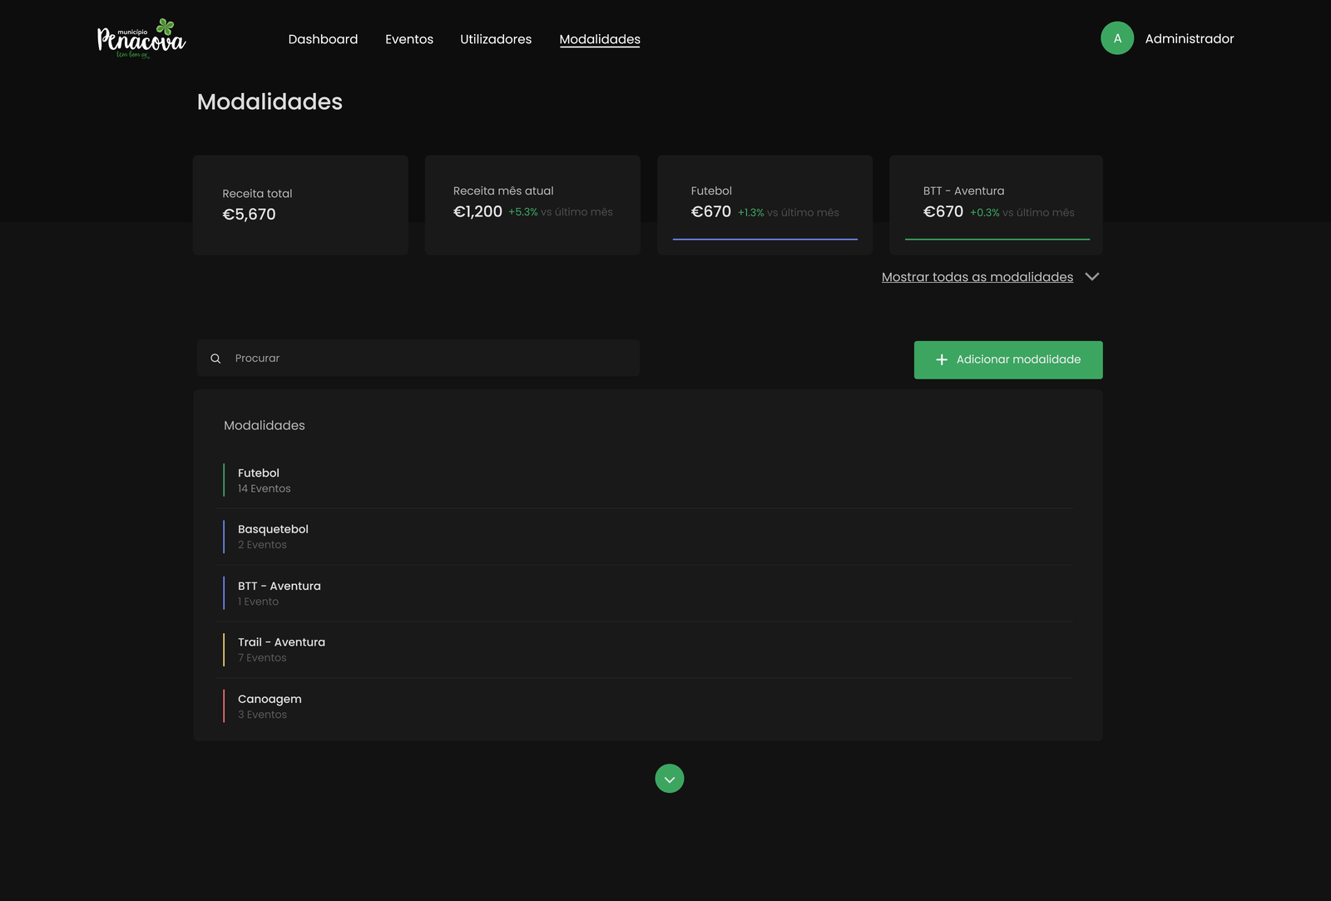This screenshot has width=1331, height=901.
Task: Open the Dashboard menu item
Action: tap(323, 39)
